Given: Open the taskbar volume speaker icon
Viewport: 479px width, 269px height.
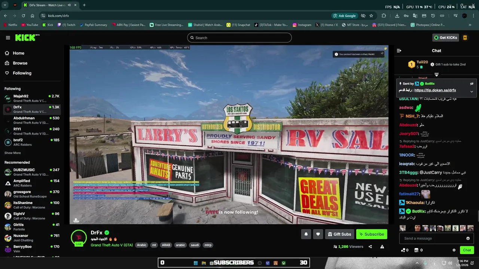Looking at the screenshot, I should click(451, 263).
